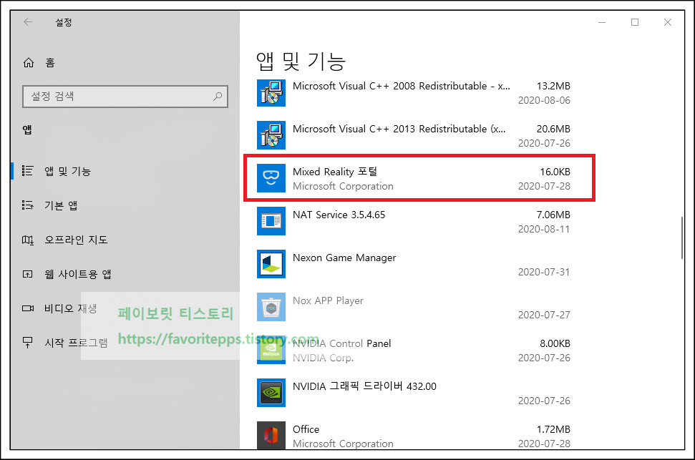This screenshot has width=695, height=460.
Task: Open 웹 사이트용 앱 page
Action: click(77, 274)
